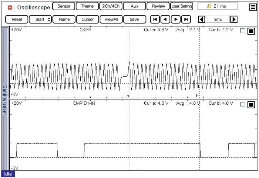Click the red dropdown icon beside Oscilloscope title
Screen dimensions: 259x178
pyautogui.click(x=10, y=7)
